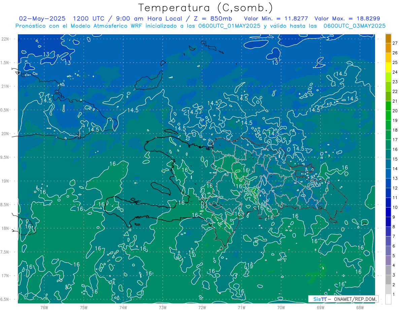Click 'Pronóstico con el Modelo Atmosferico WRF' text

[x=79, y=26]
